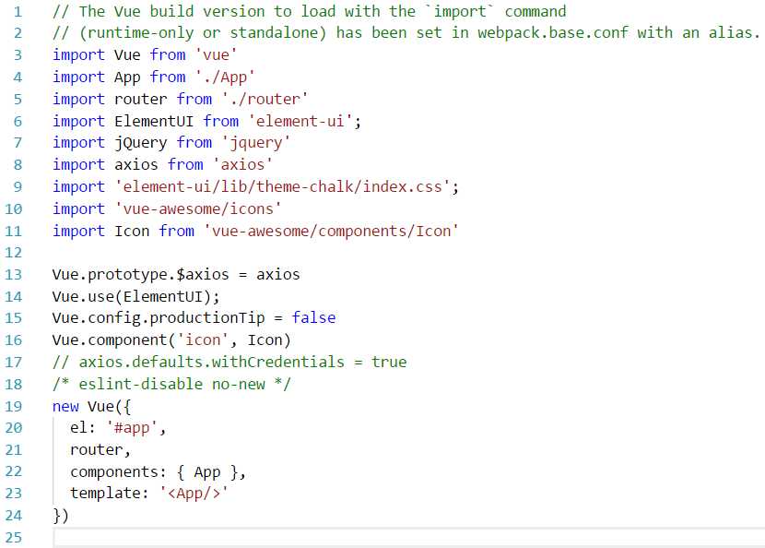
Task: Click line number 25 in the gutter
Action: [14, 537]
